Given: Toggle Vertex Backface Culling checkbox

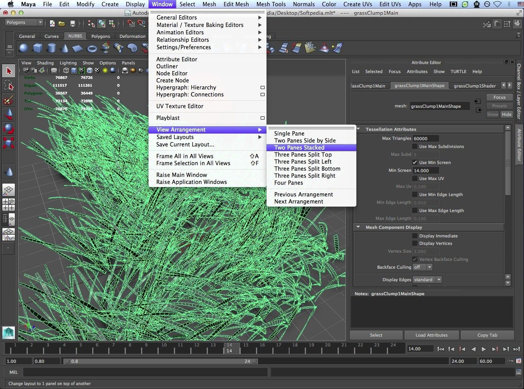Looking at the screenshot, I should tap(415, 259).
